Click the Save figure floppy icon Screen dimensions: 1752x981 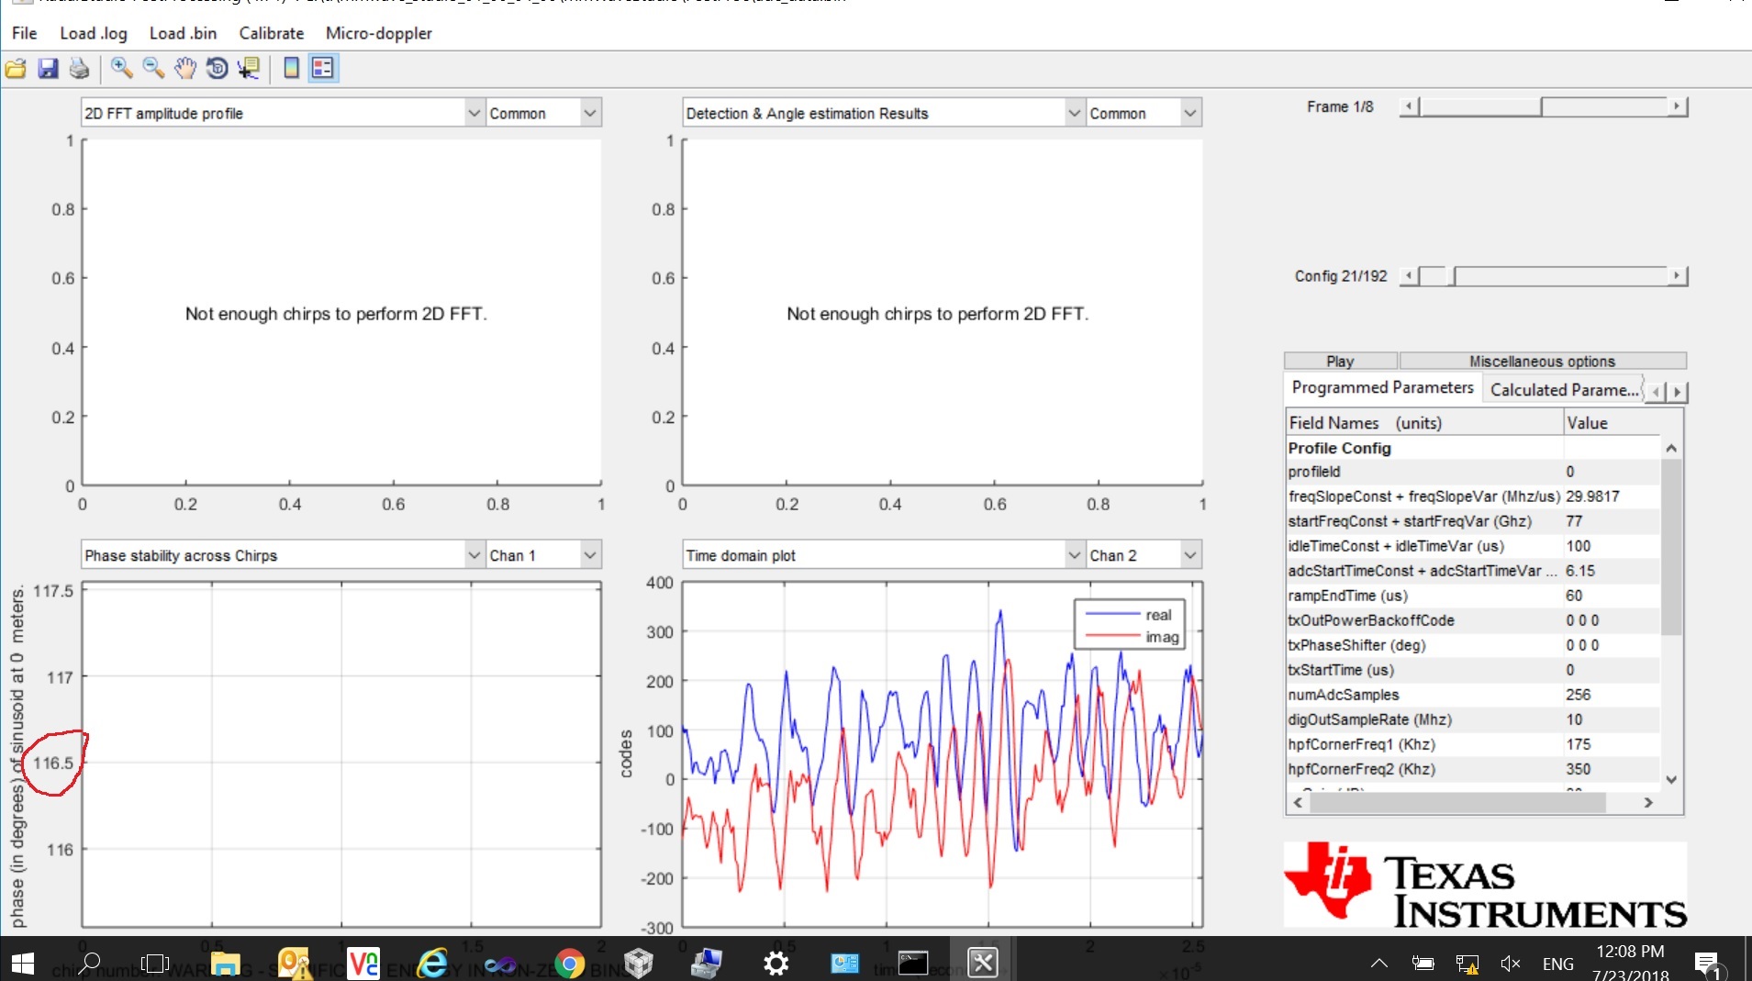click(x=48, y=68)
